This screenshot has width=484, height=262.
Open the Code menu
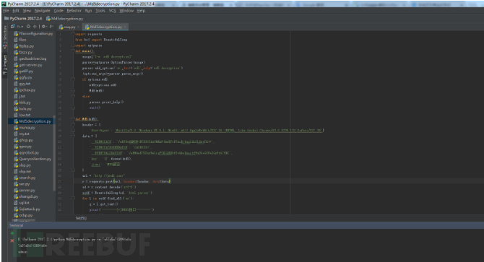59,11
